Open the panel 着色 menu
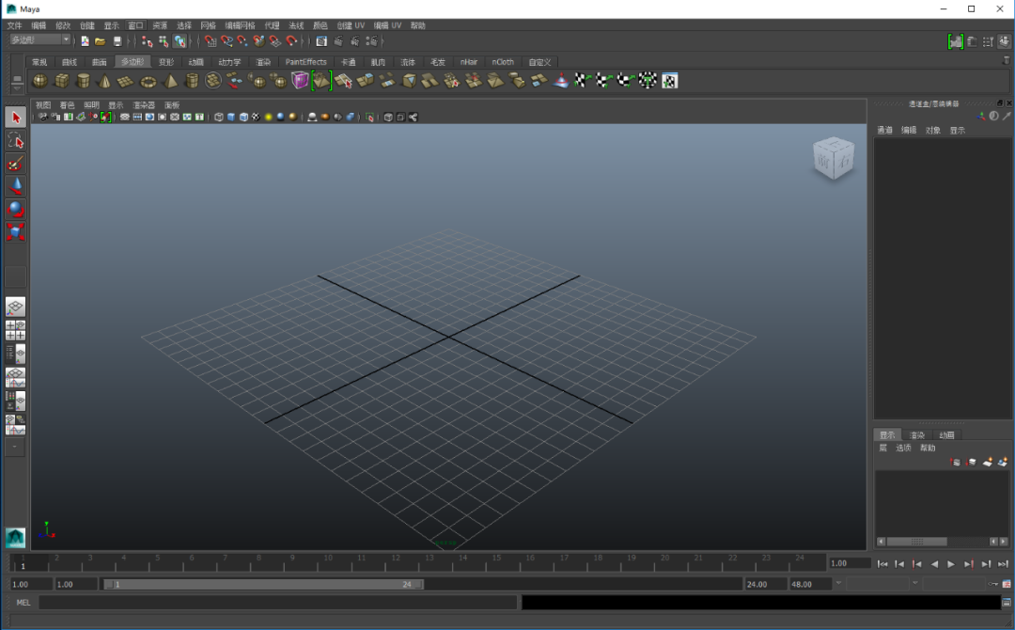The image size is (1015, 630). 68,105
